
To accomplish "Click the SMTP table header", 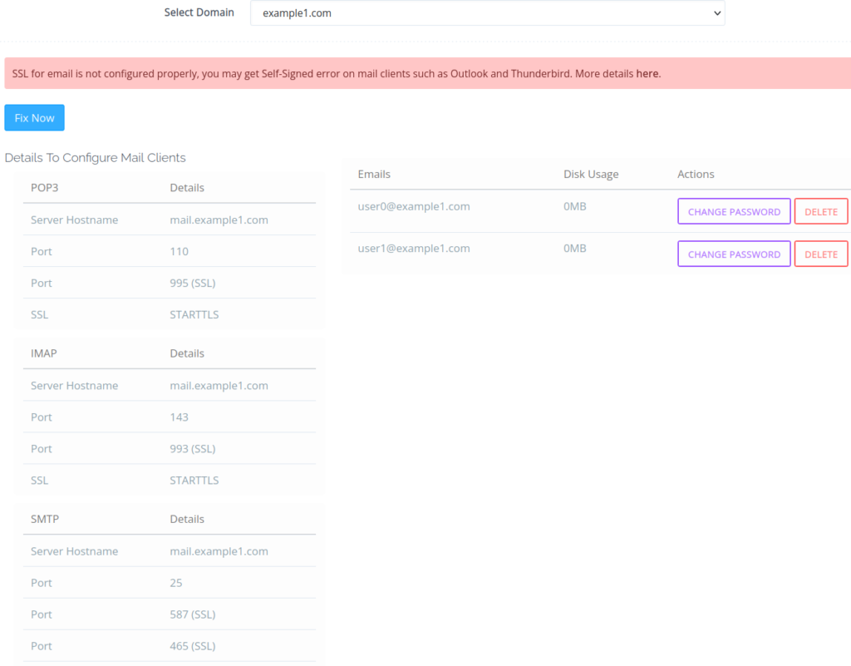I will pyautogui.click(x=45, y=519).
